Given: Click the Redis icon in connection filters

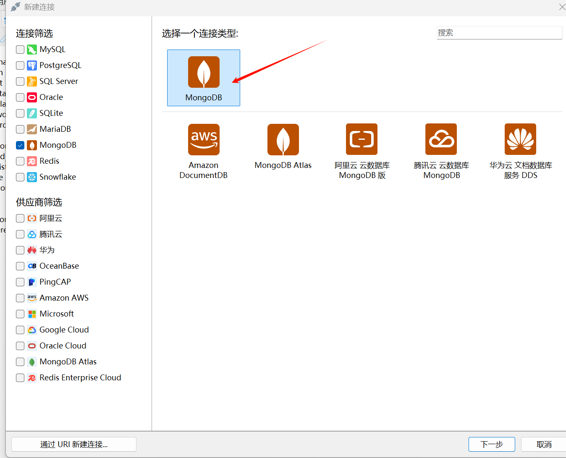Looking at the screenshot, I should 32,161.
